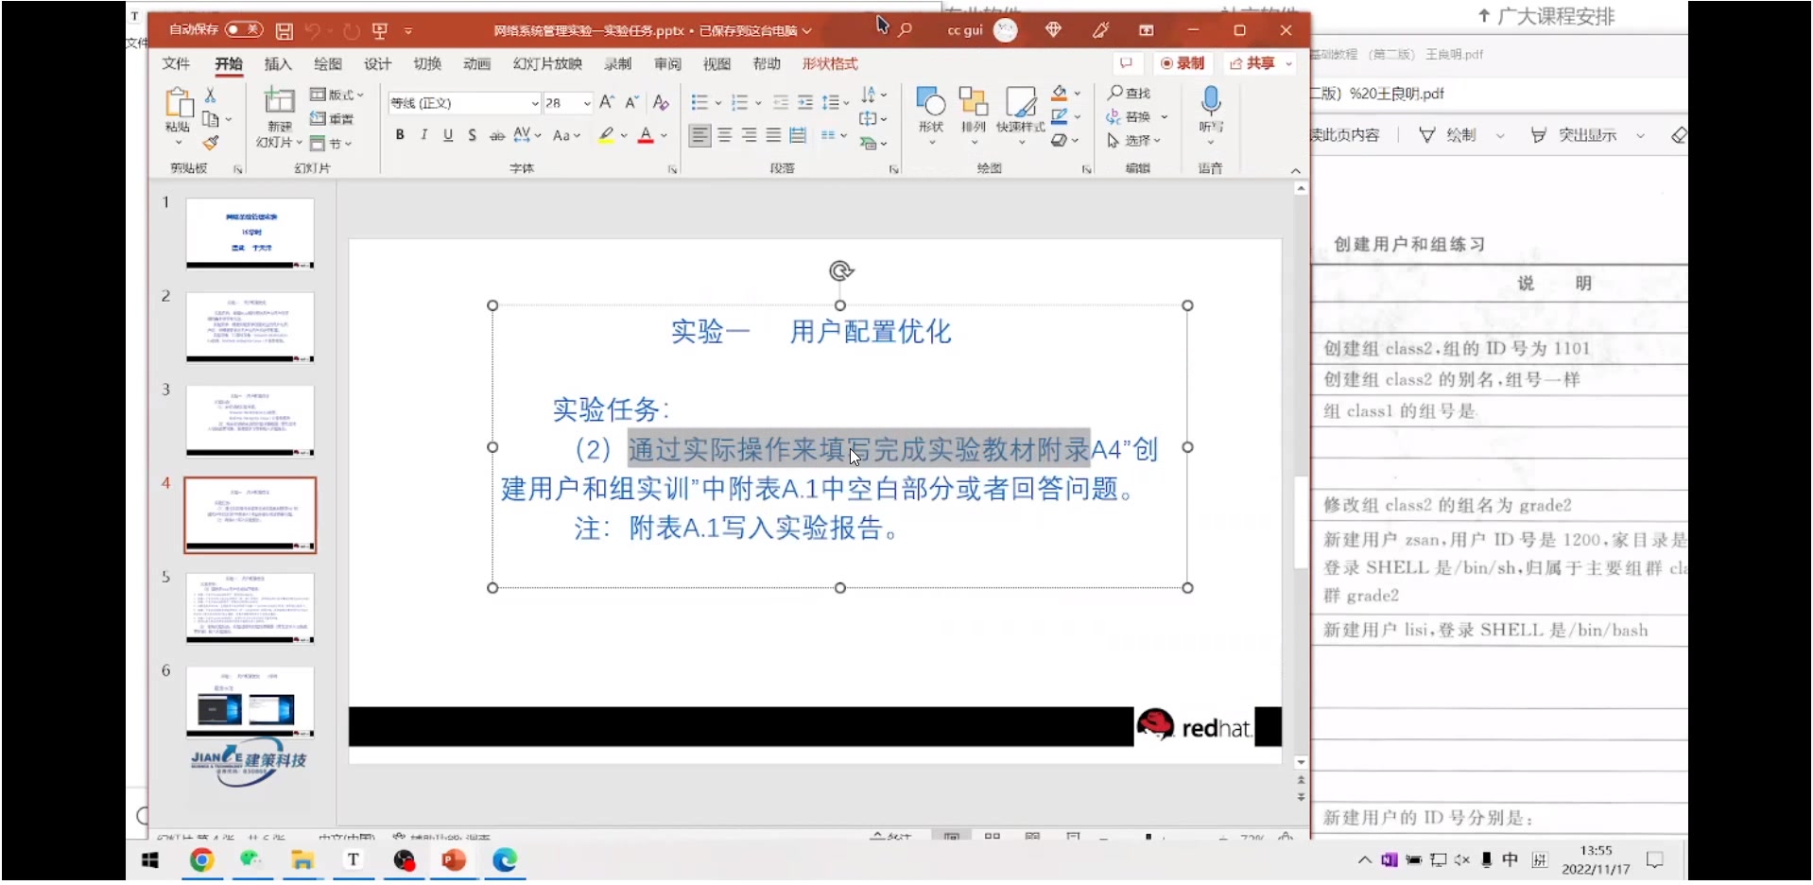
Task: Click the 录制 button near the ribbon
Action: (x=1184, y=63)
